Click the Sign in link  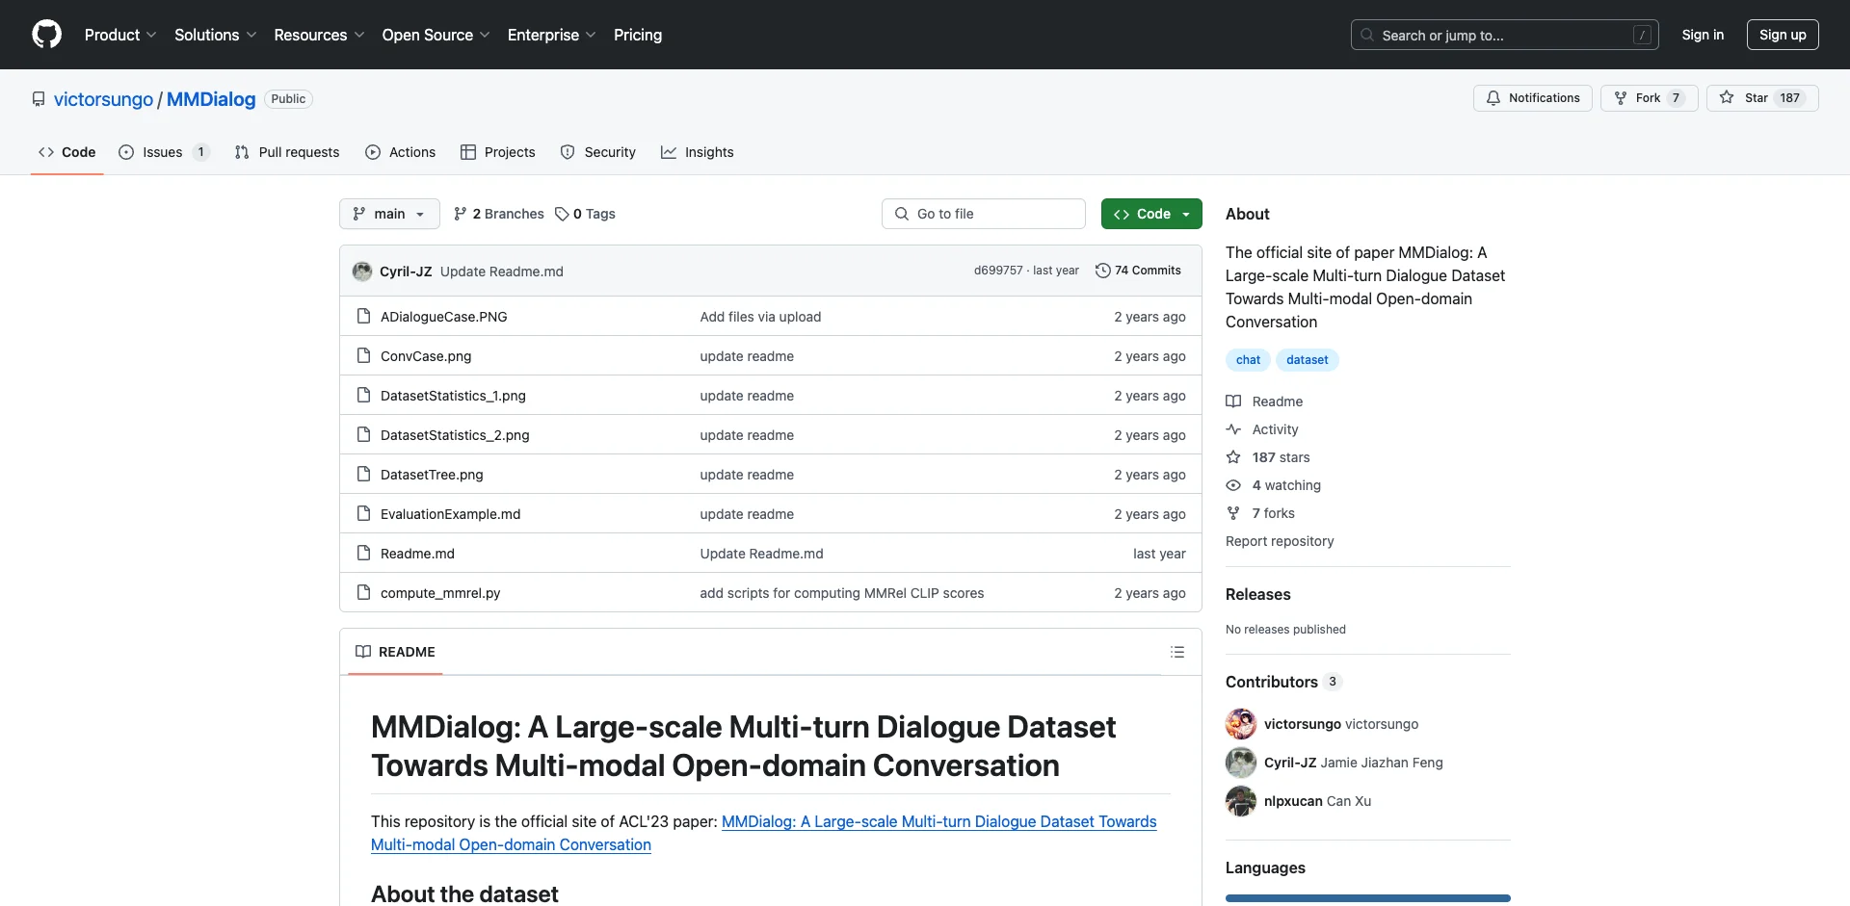pyautogui.click(x=1703, y=35)
